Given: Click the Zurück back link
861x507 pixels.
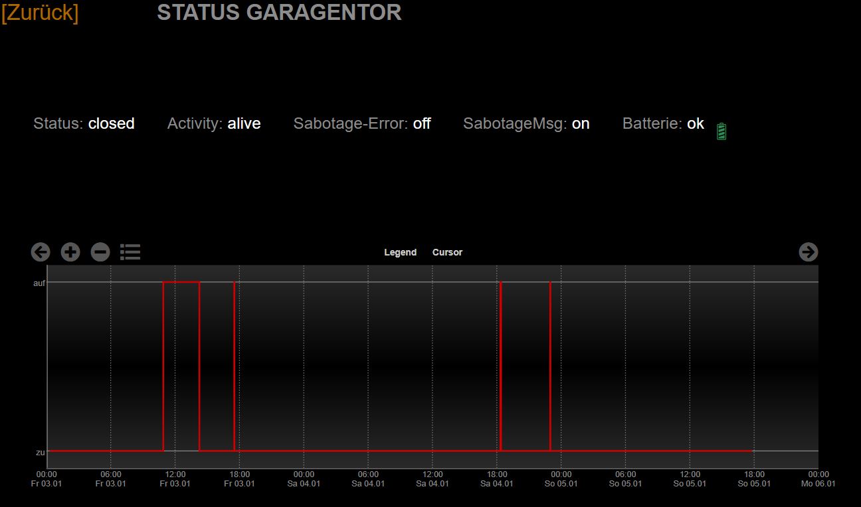Looking at the screenshot, I should pos(40,13).
